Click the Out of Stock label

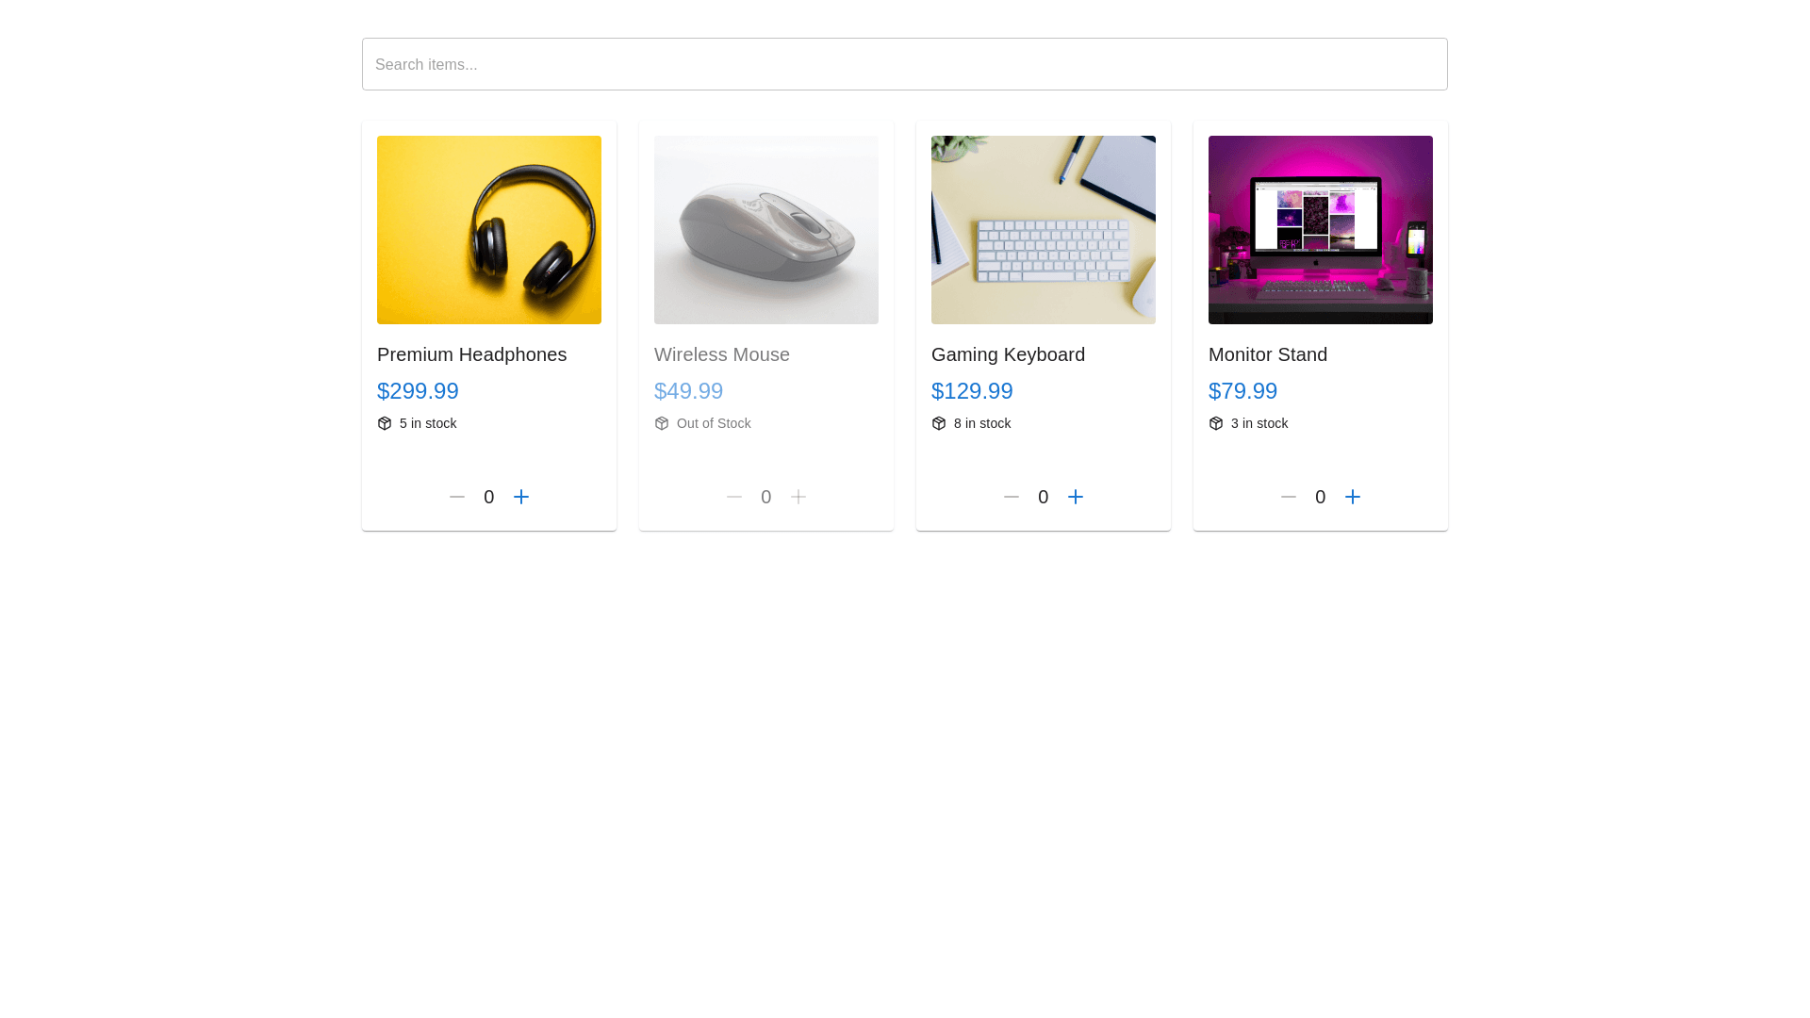pyautogui.click(x=713, y=423)
